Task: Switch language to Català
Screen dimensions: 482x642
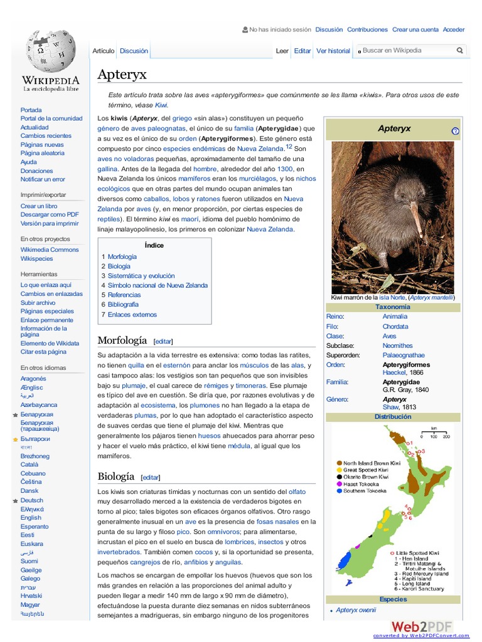Action: (x=29, y=465)
